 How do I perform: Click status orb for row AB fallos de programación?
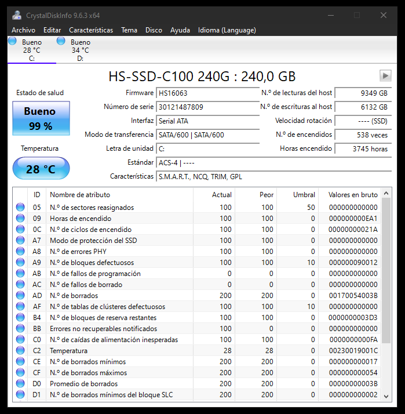20,273
